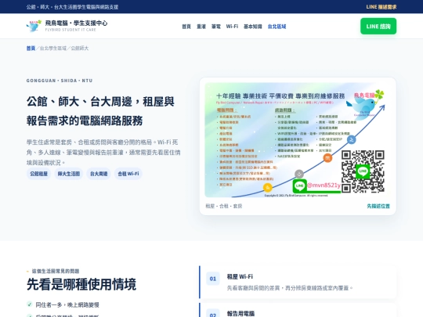Viewport: 423px width, 317px height.
Task: Click the top bar 公館・師大・台大 tagline
Action: pyautogui.click(x=72, y=7)
